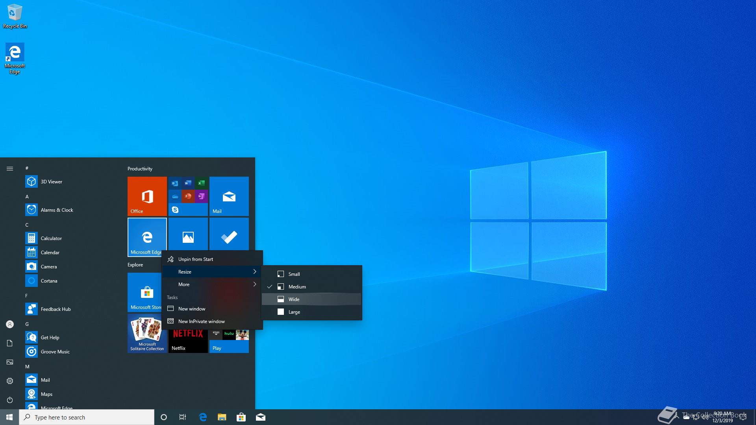The height and width of the screenshot is (425, 756).
Task: Open Microsoft Store from the taskbar
Action: pos(241,417)
